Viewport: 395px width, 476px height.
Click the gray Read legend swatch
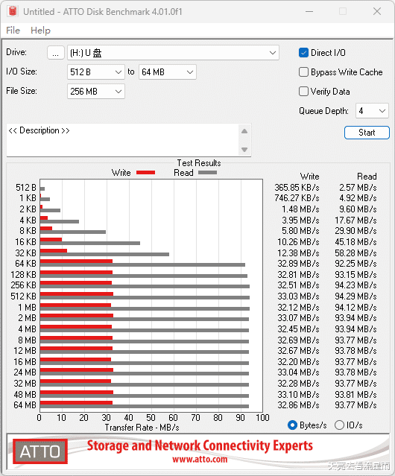point(207,172)
